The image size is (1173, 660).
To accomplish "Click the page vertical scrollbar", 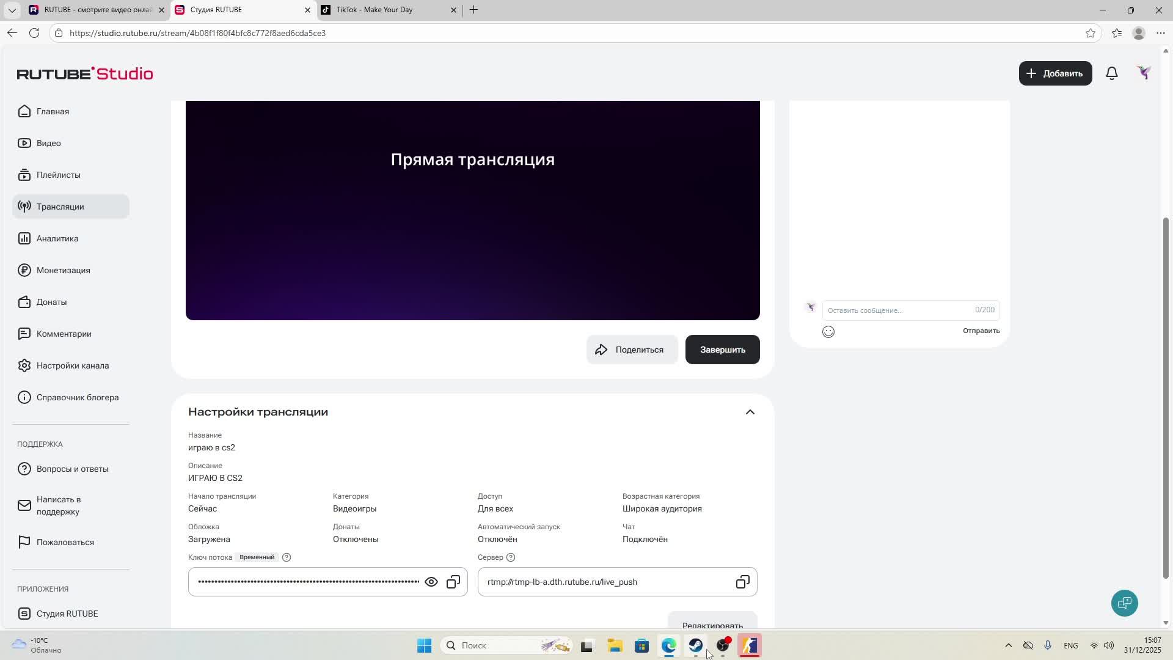I will click(x=1166, y=397).
